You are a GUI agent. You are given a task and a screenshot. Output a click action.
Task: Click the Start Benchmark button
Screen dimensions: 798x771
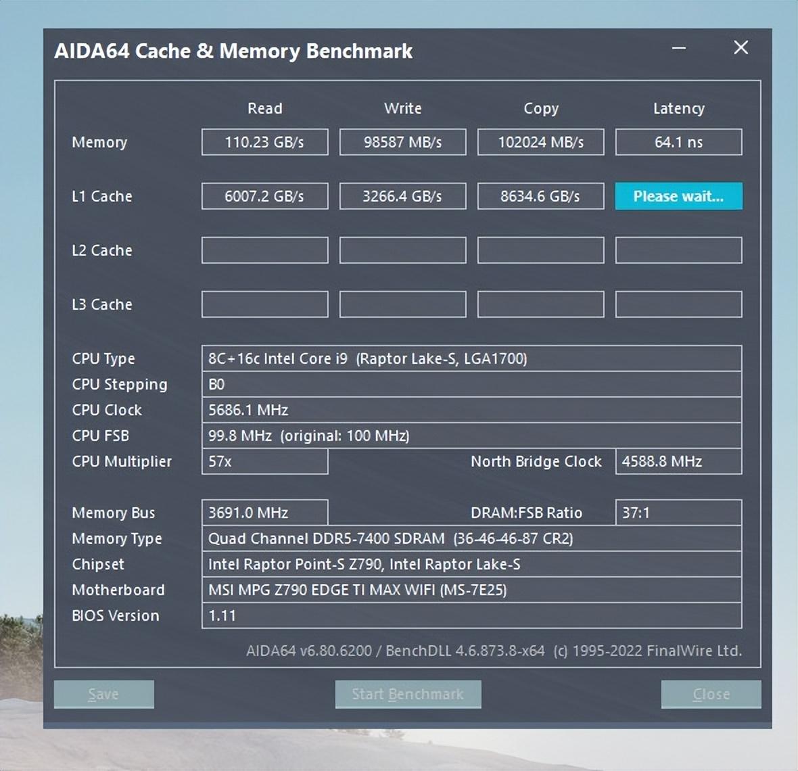pyautogui.click(x=408, y=694)
